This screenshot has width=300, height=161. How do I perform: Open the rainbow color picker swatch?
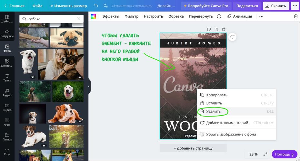pyautogui.click(x=93, y=16)
